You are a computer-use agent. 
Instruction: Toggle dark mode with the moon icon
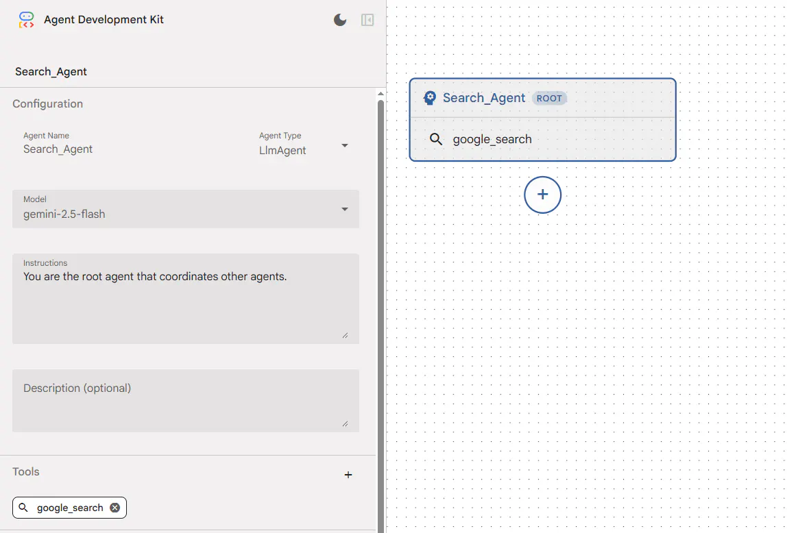340,20
